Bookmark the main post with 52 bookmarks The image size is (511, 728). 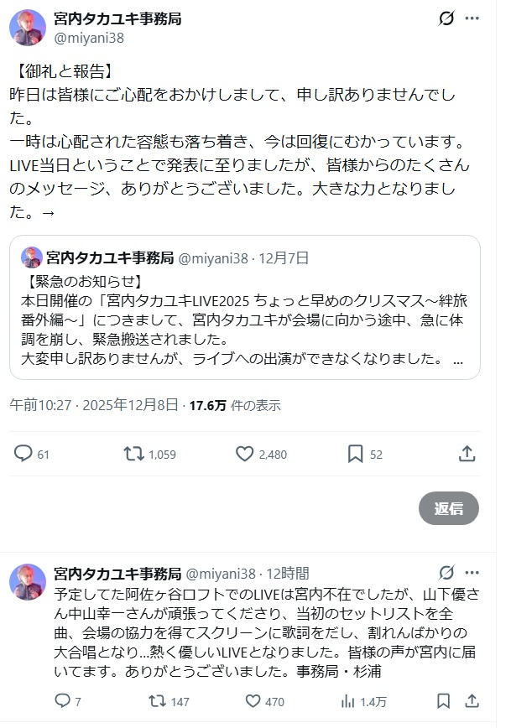(356, 454)
